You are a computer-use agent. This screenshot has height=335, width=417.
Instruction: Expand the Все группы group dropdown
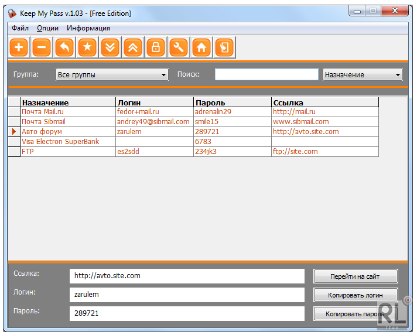(x=112, y=75)
